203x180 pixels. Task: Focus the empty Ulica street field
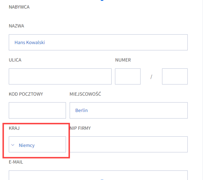tap(60, 76)
